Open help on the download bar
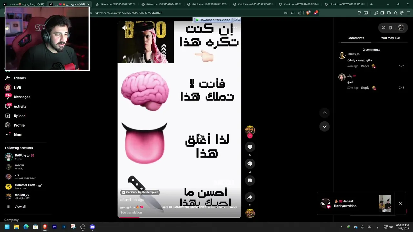The height and width of the screenshot is (232, 413). tap(235, 20)
